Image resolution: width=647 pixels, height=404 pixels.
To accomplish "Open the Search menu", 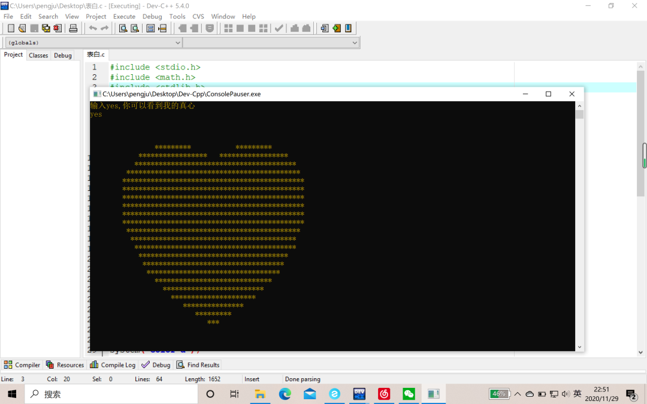I will (49, 17).
